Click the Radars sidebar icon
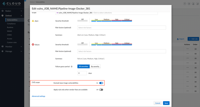Viewport: 200px width, 107px height. pyautogui.click(x=3, y=11)
